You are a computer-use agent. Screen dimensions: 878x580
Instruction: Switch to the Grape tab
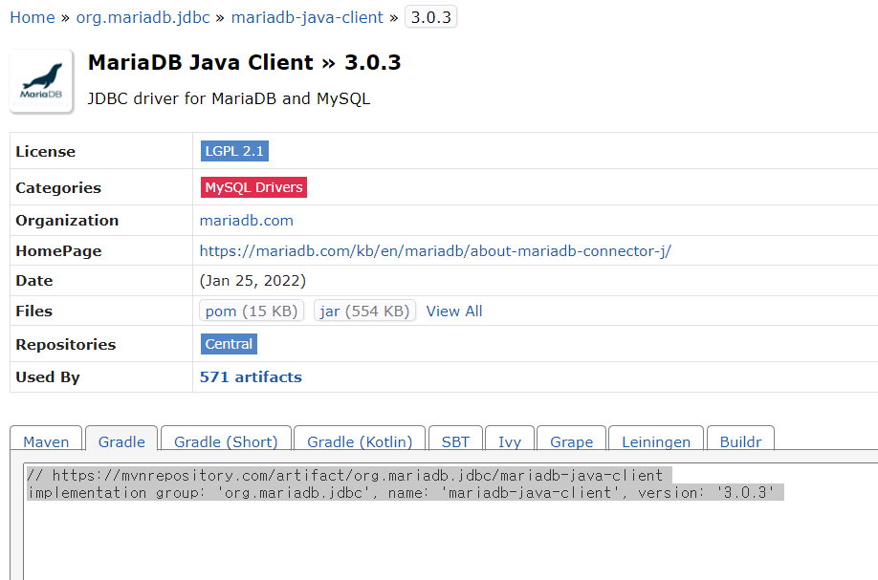(571, 440)
